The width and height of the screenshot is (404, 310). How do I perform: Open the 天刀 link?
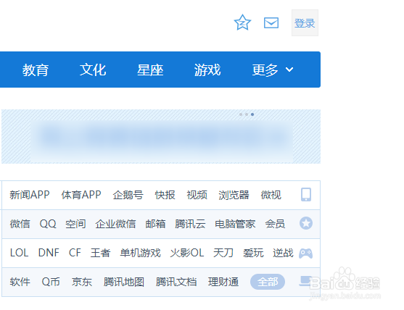click(x=223, y=253)
